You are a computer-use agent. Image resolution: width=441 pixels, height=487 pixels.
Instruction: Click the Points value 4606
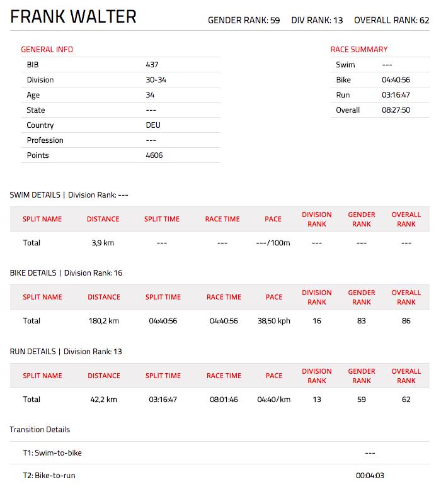154,155
